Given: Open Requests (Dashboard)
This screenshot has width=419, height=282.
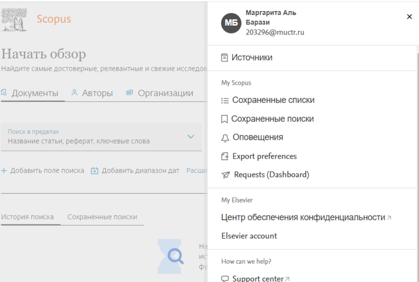Looking at the screenshot, I should coord(271,175).
